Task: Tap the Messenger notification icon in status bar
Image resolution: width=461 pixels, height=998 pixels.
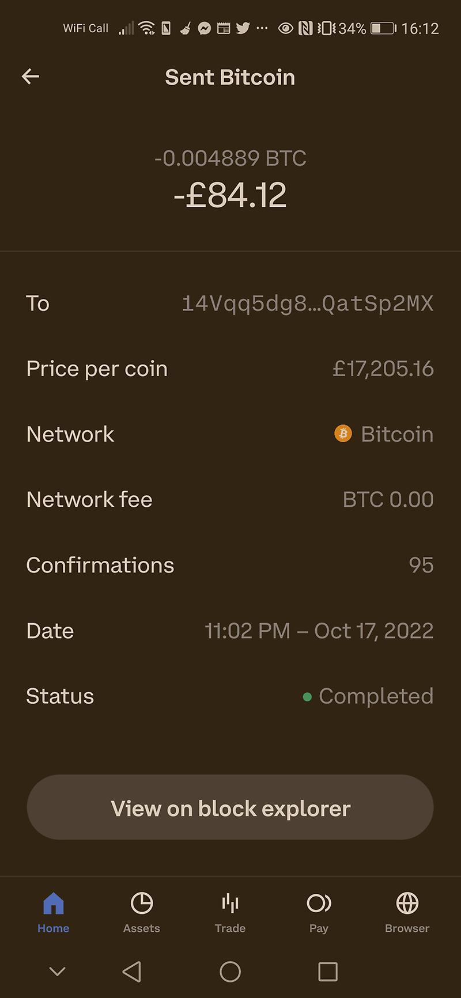Action: (x=204, y=28)
